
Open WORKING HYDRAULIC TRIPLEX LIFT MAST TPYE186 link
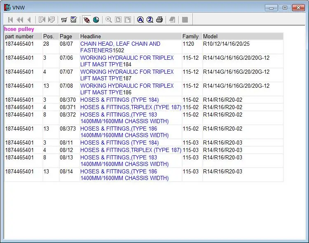(x=127, y=89)
